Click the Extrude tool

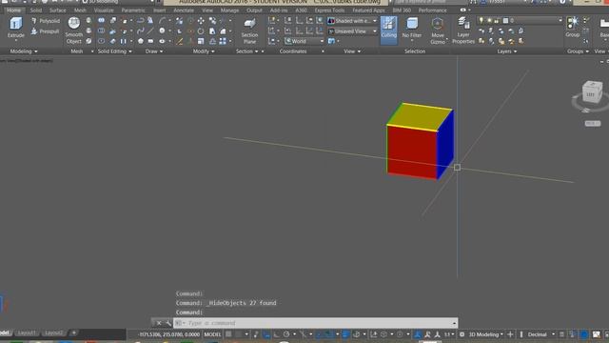[x=15, y=28]
